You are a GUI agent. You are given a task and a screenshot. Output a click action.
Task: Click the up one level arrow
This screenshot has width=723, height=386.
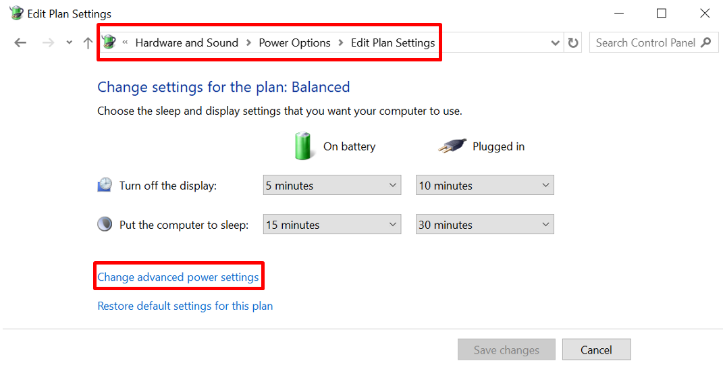tap(88, 43)
